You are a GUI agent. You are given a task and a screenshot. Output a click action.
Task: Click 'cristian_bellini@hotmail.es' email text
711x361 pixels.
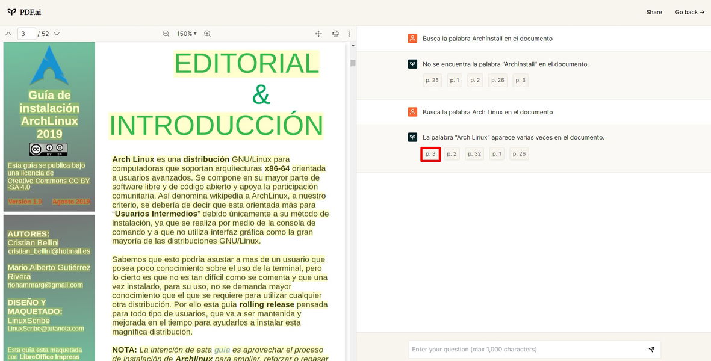point(49,251)
